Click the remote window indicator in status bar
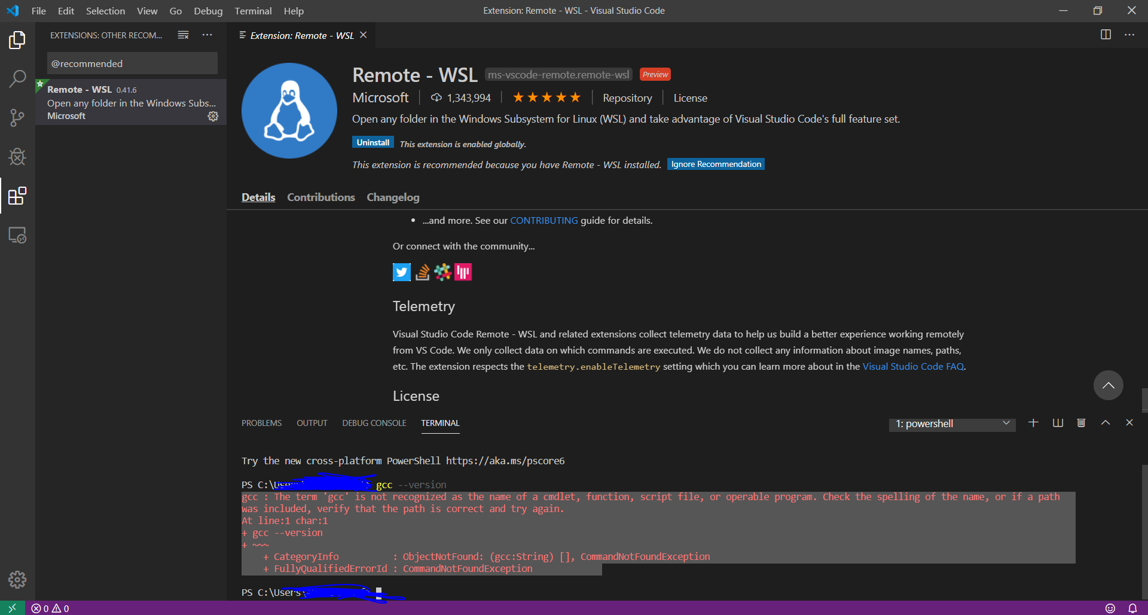This screenshot has width=1148, height=615. point(12,608)
